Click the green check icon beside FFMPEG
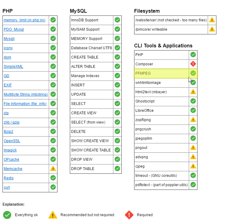The height and width of the screenshot is (223, 240). point(193,73)
